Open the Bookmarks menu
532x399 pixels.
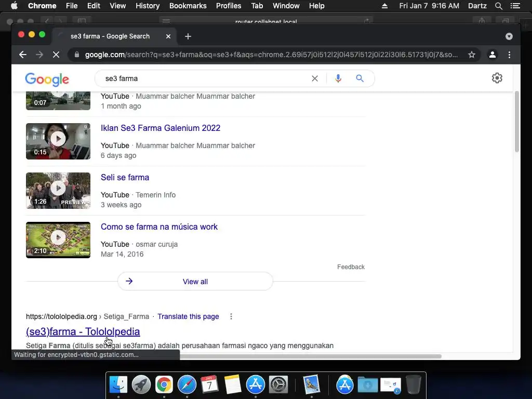[188, 6]
